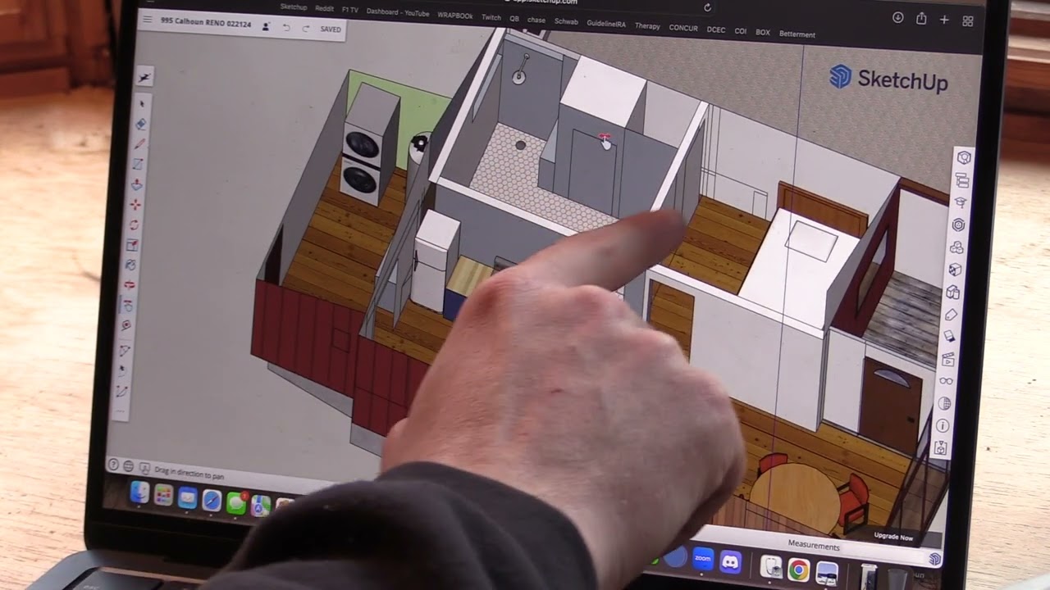
Task: Open the Entity Info panel
Action: click(964, 157)
